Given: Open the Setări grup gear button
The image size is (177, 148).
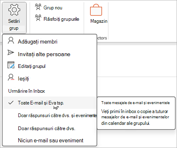Looking at the screenshot, I should coord(14,17).
